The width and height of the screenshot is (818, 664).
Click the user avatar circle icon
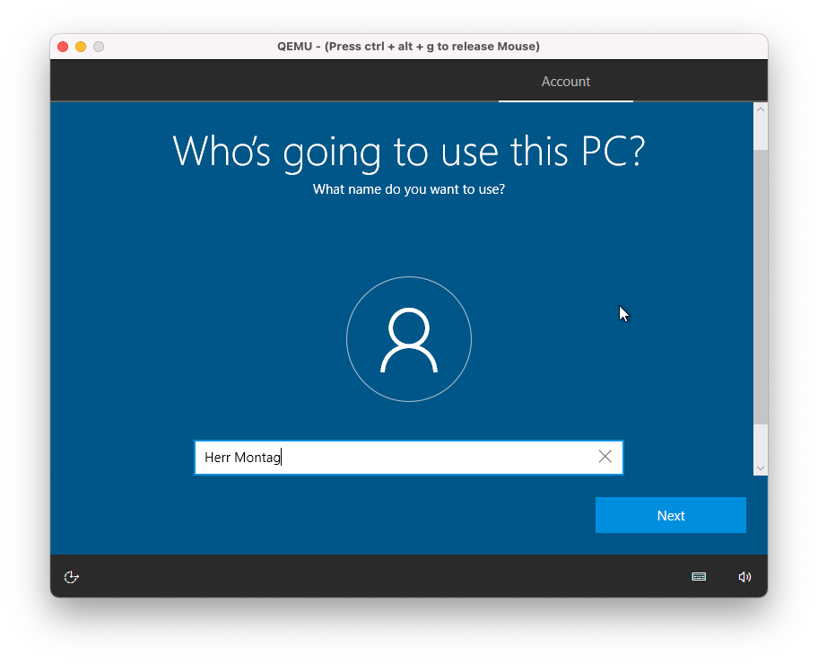(x=409, y=339)
